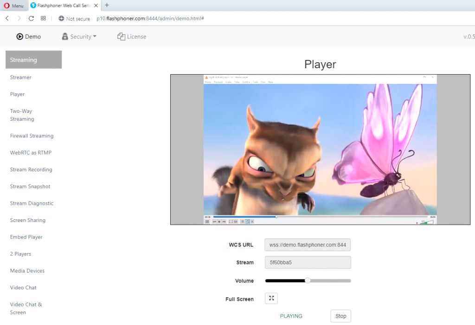The height and width of the screenshot is (325, 475).
Task: Click the License documents icon
Action: (121, 36)
